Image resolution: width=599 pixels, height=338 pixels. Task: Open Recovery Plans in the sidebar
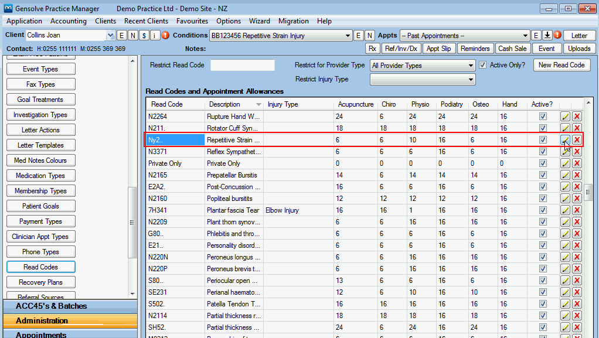(x=40, y=282)
